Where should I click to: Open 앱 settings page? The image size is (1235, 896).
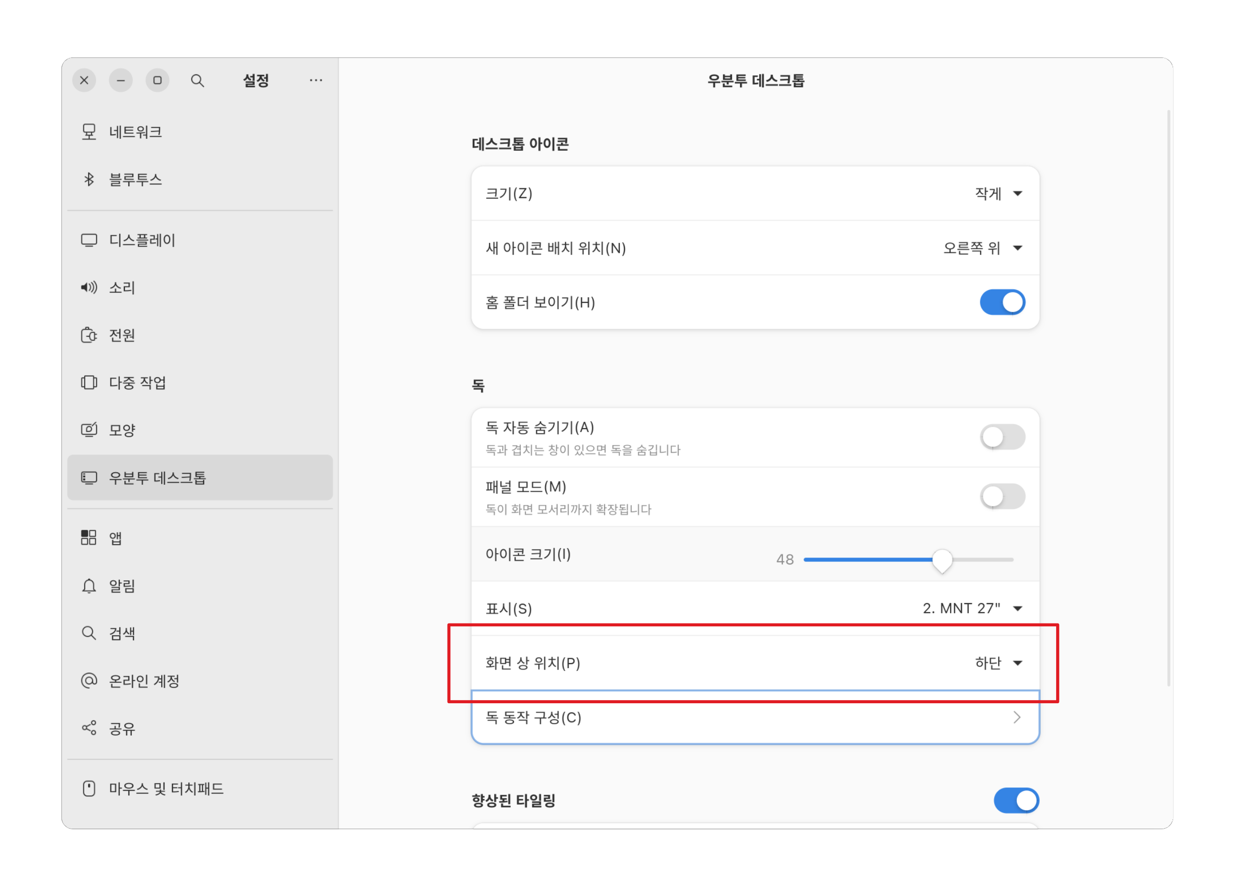pyautogui.click(x=200, y=538)
